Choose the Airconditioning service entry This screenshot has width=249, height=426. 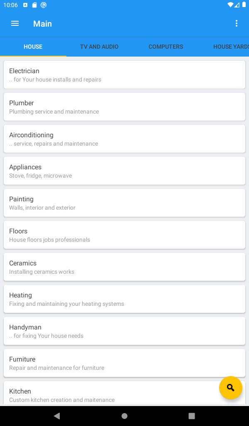[124, 139]
